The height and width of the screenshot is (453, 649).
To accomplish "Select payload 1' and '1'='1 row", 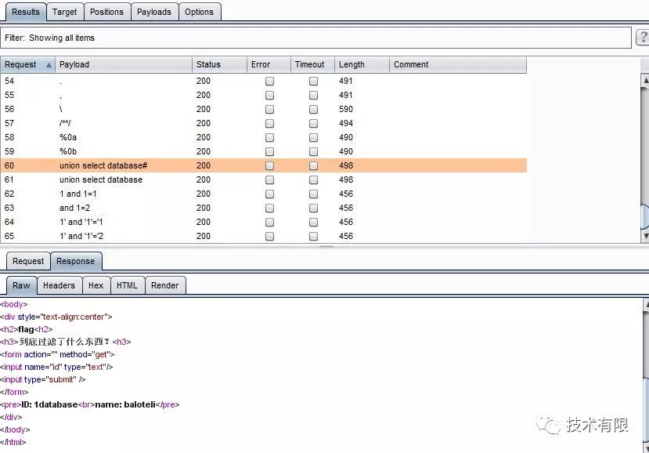I will [x=263, y=222].
